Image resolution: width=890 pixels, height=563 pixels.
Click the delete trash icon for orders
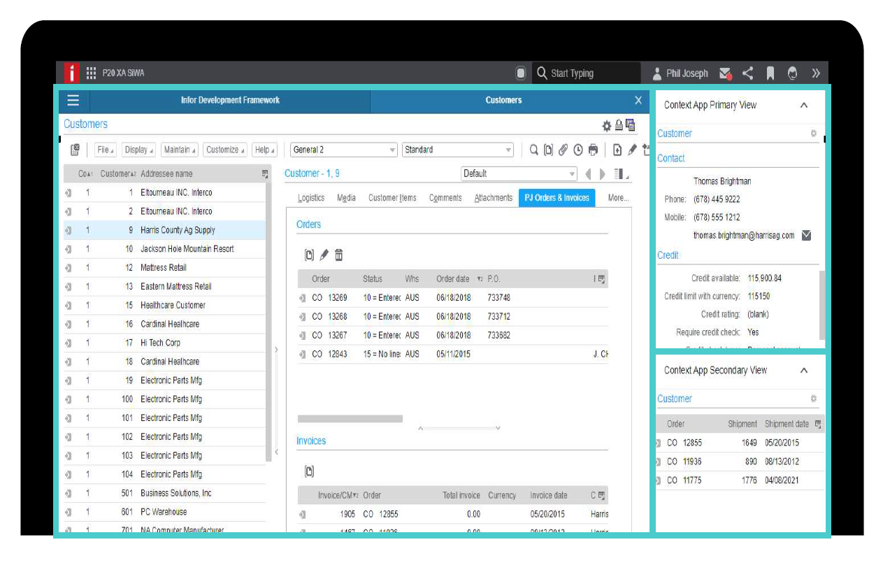(338, 255)
